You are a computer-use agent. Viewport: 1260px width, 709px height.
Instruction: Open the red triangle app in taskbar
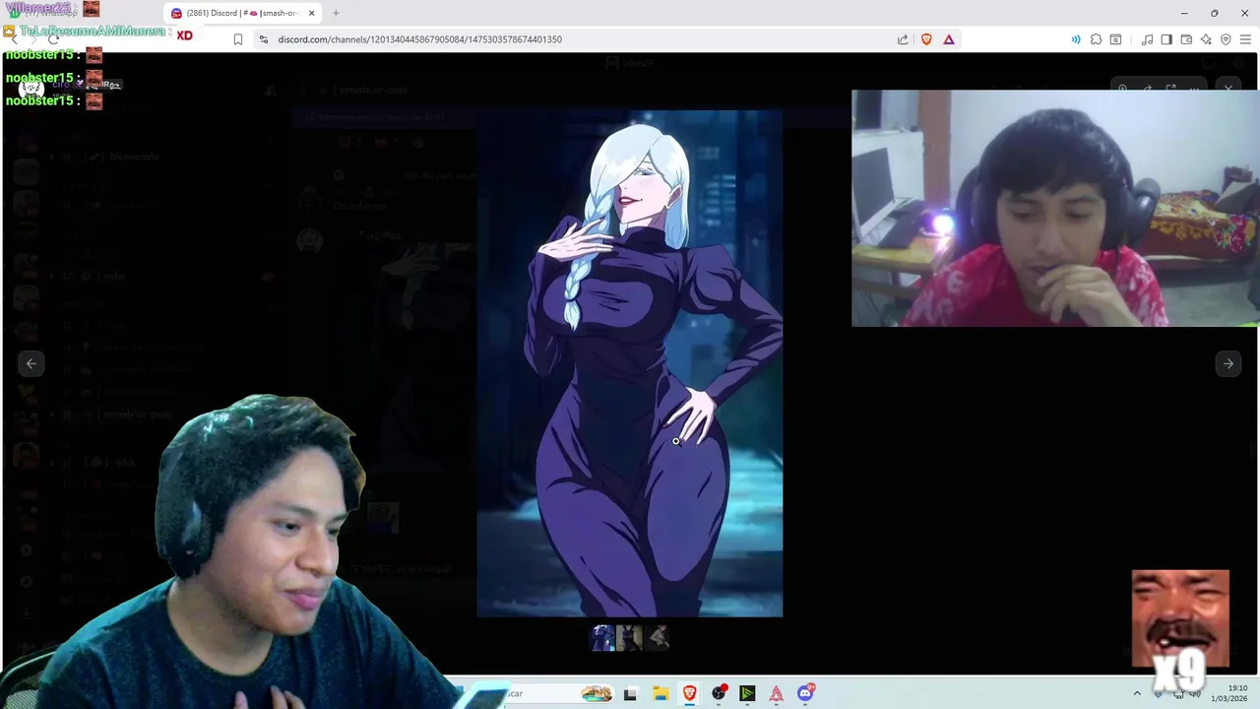[x=777, y=693]
